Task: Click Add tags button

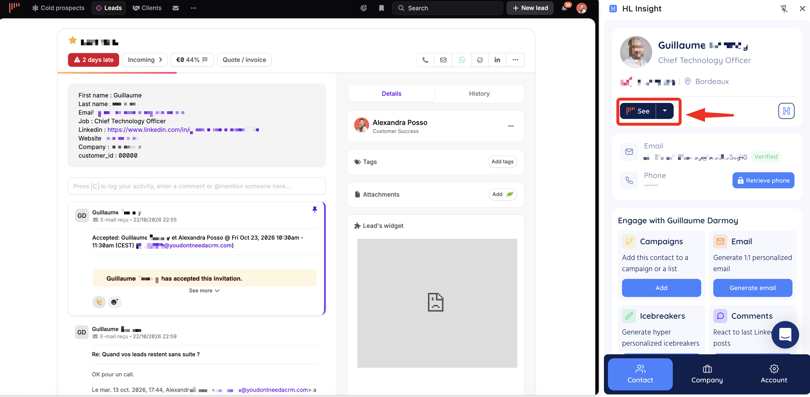Action: [x=502, y=161]
